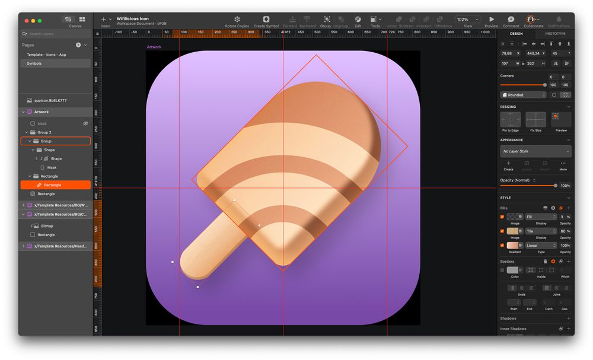Delete disabled borders with trash icon
The height and width of the screenshot is (360, 593).
pos(546,262)
